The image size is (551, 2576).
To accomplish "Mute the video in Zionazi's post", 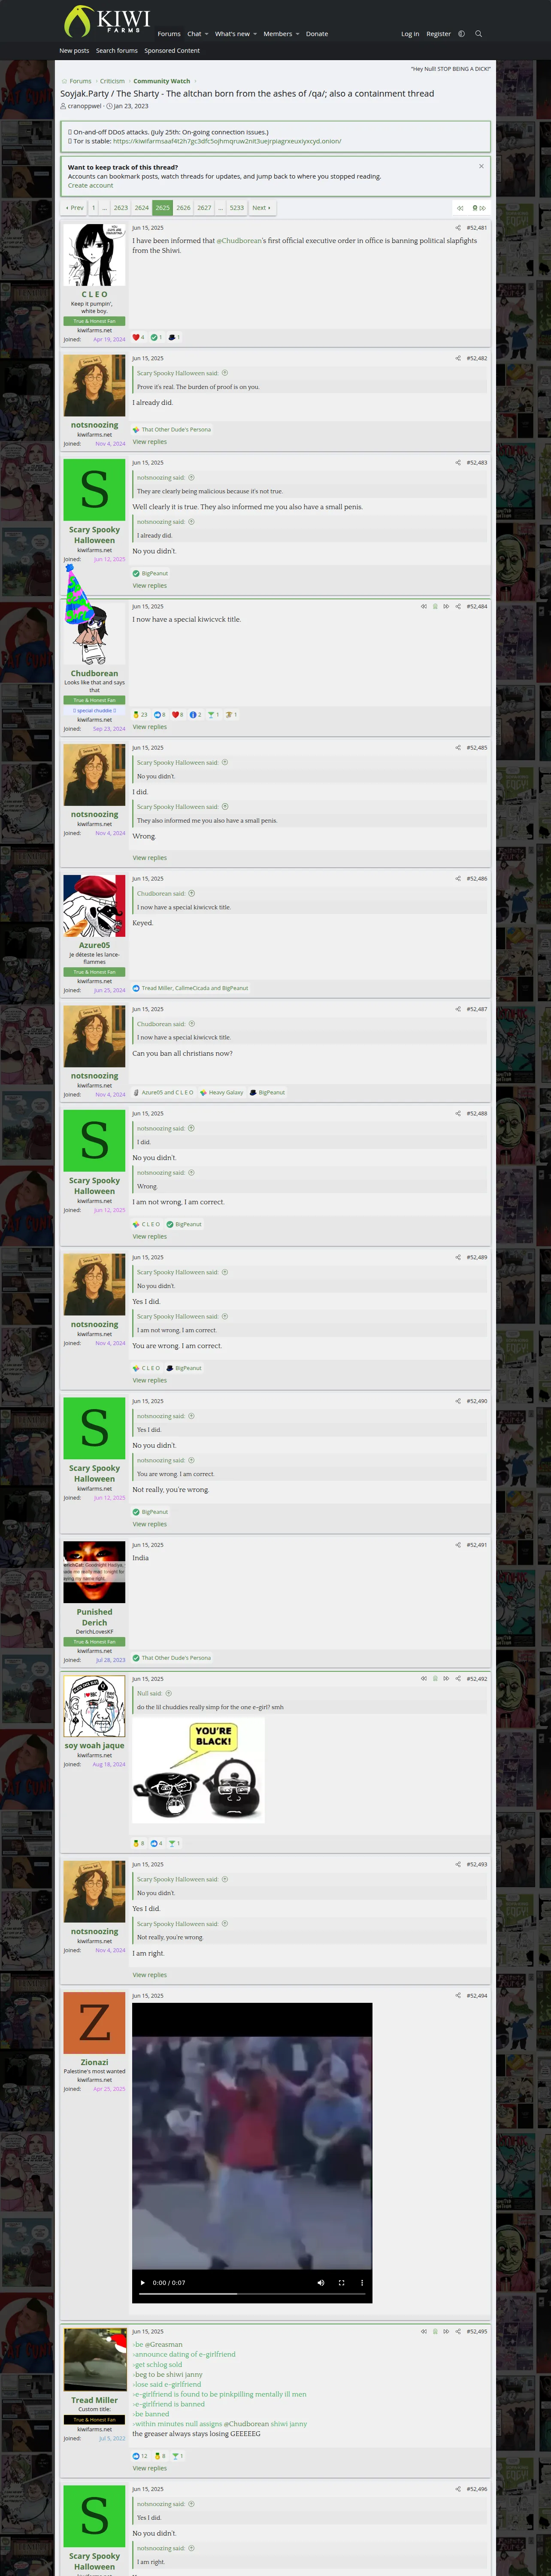I will (x=320, y=2283).
